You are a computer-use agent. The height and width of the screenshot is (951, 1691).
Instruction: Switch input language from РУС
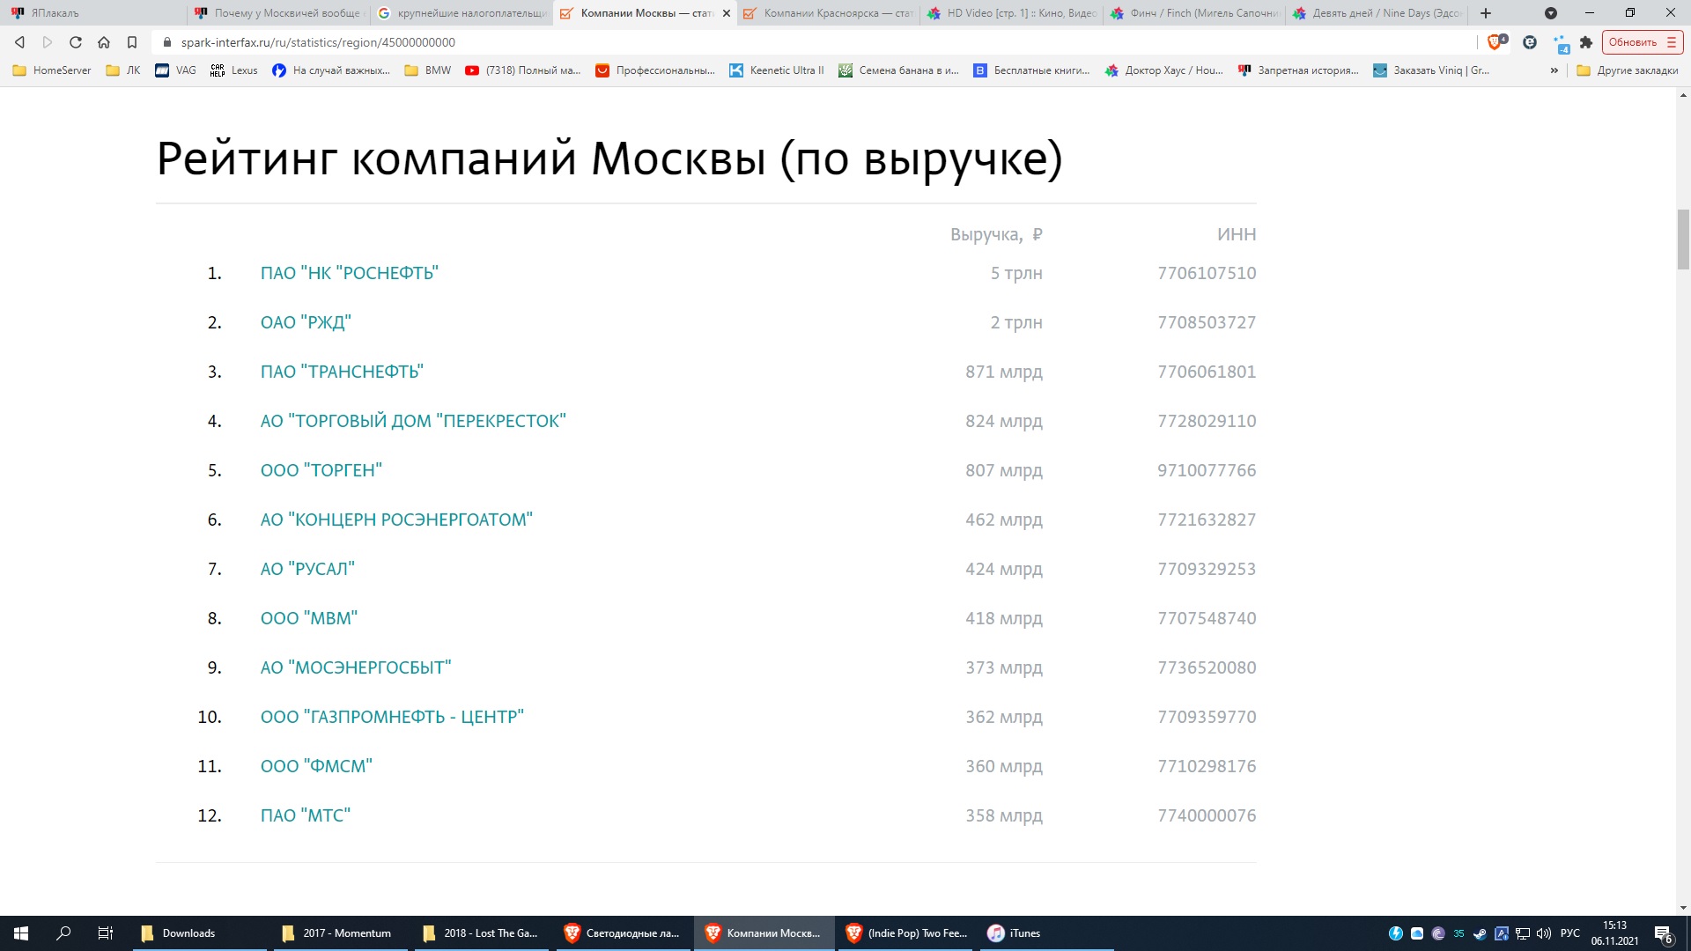click(1570, 933)
